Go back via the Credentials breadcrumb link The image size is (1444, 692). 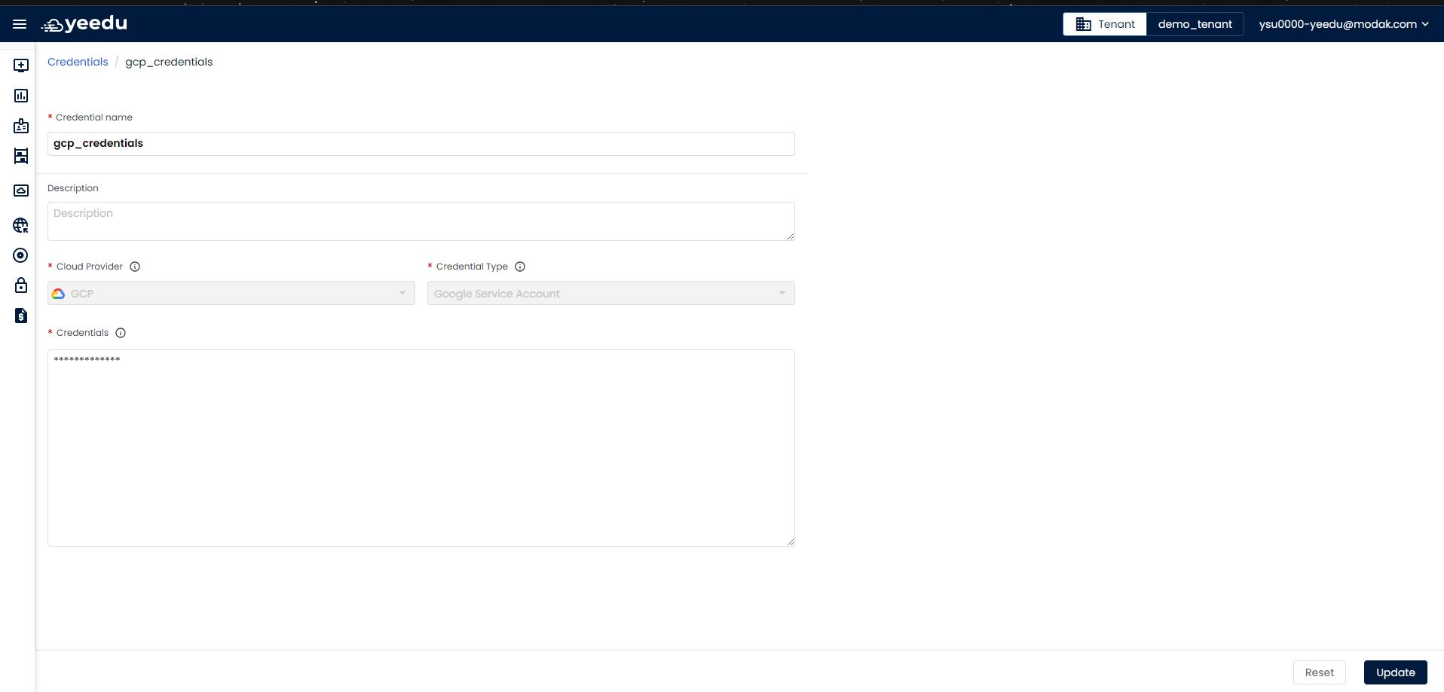coord(78,62)
